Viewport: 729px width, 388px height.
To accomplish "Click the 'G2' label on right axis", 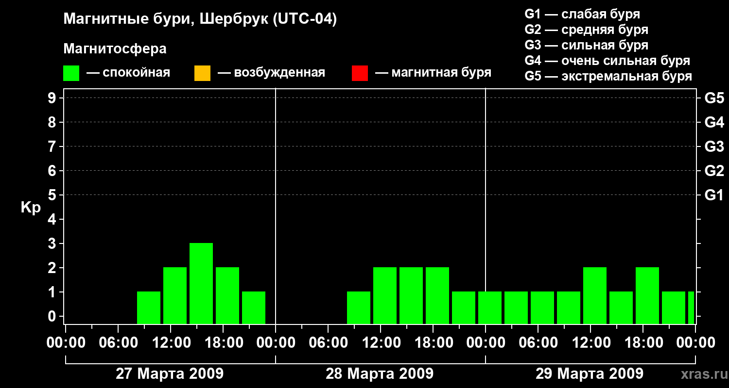I will 714,171.
